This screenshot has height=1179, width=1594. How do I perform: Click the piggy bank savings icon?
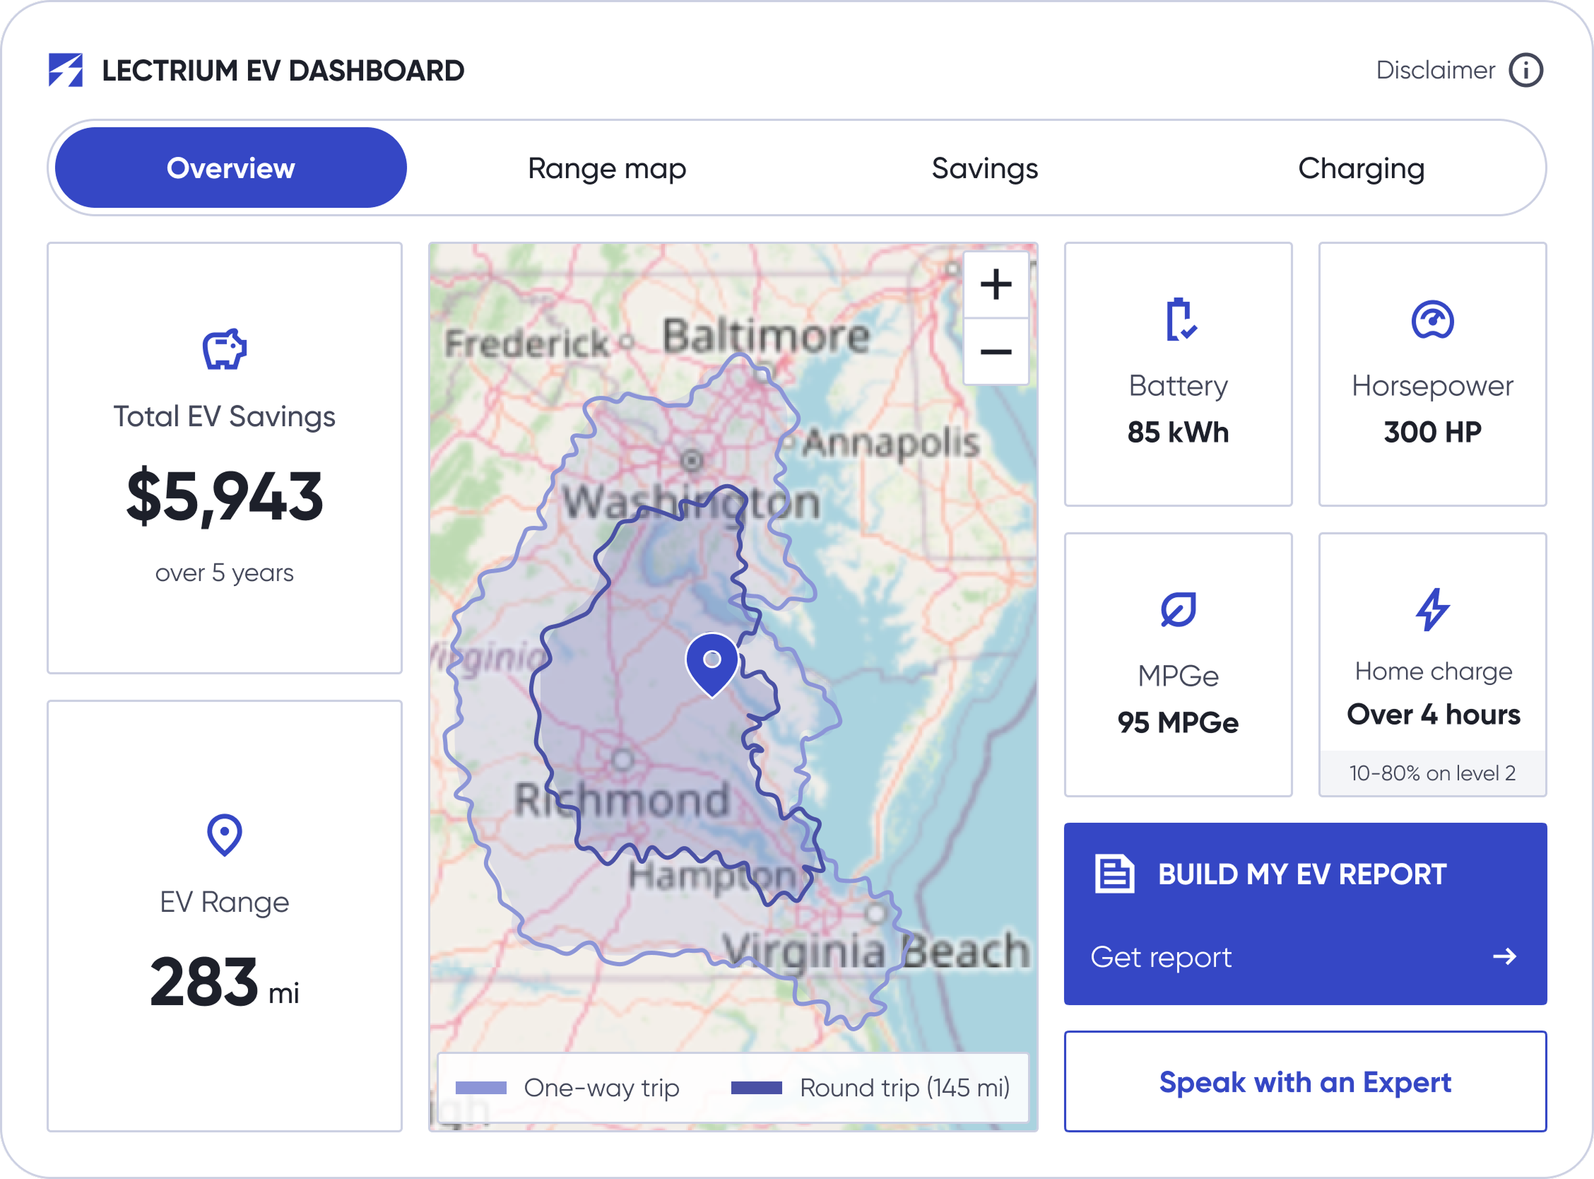pyautogui.click(x=225, y=349)
